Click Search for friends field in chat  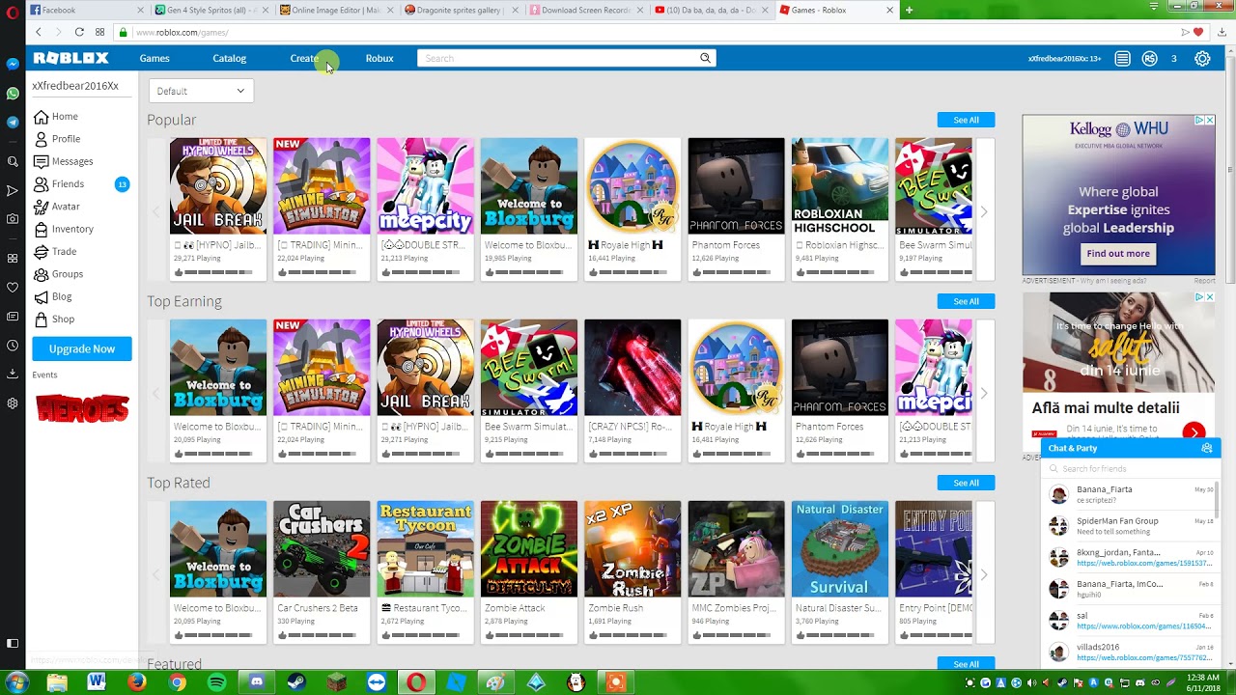coord(1130,468)
